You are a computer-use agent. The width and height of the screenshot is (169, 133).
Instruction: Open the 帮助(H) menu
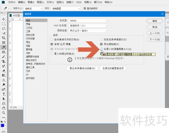[x=108, y=2]
